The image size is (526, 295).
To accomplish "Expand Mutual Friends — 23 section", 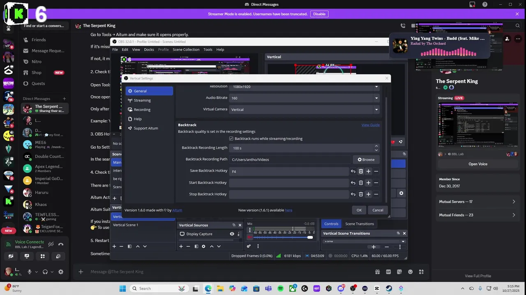I will click(478, 215).
